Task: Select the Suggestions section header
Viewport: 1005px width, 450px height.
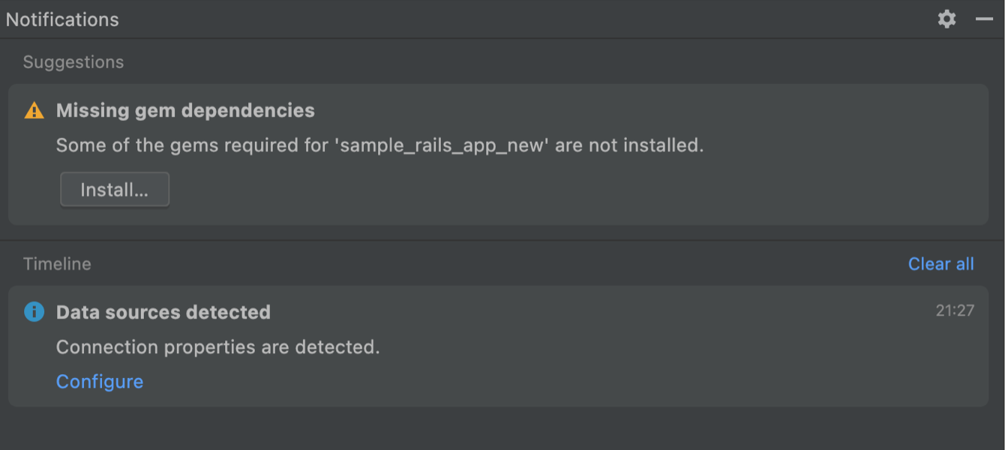Action: pyautogui.click(x=73, y=61)
